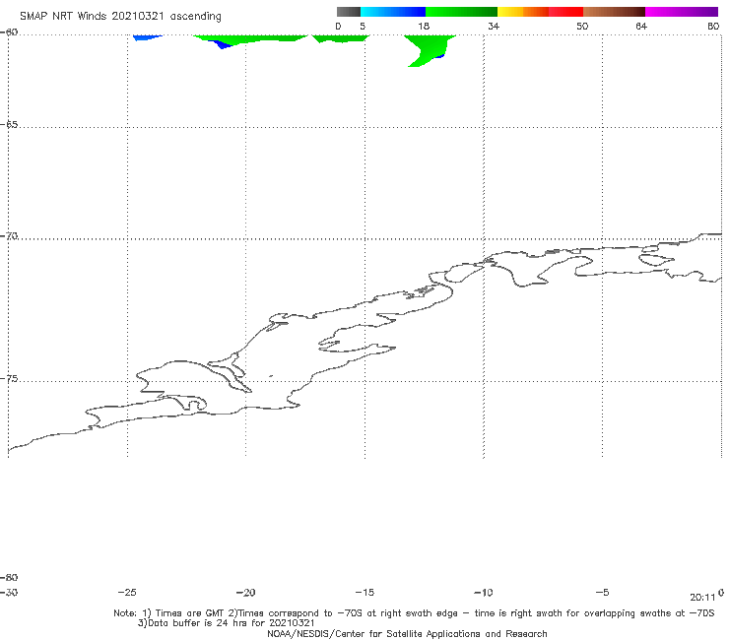Image resolution: width=729 pixels, height=640 pixels.
Task: Click the gray segment of the wind color scale
Action: tap(348, 12)
